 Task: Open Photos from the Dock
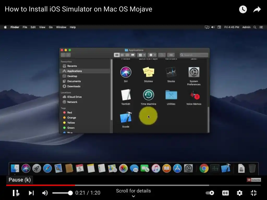point(123,168)
